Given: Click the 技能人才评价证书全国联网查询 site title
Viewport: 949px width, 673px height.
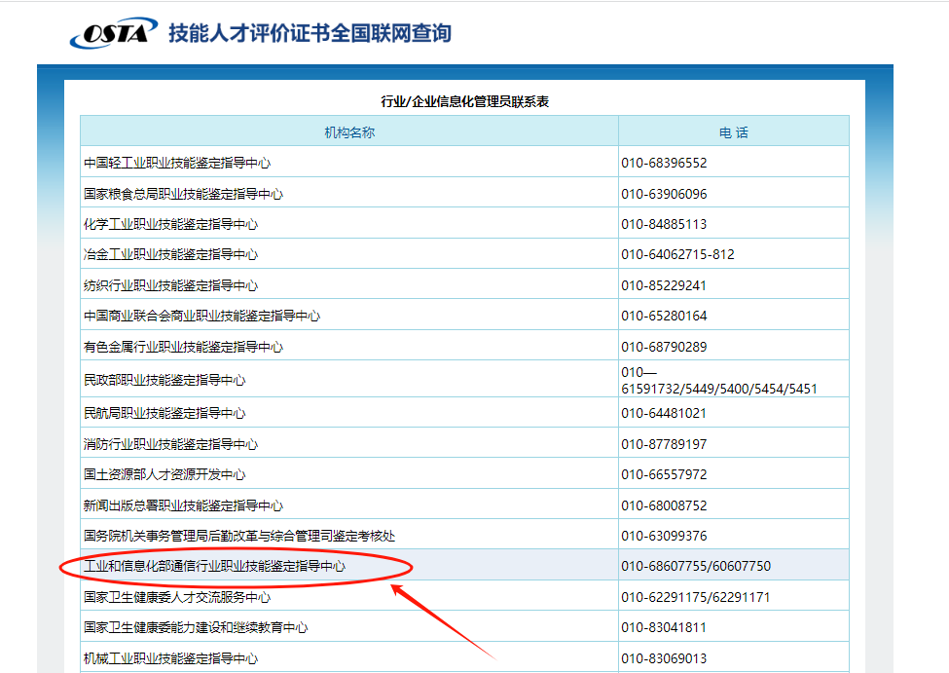Looking at the screenshot, I should 310,33.
